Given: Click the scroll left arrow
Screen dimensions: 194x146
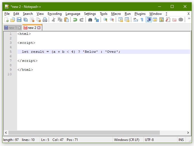Looking at the screenshot, I should (6, 133).
